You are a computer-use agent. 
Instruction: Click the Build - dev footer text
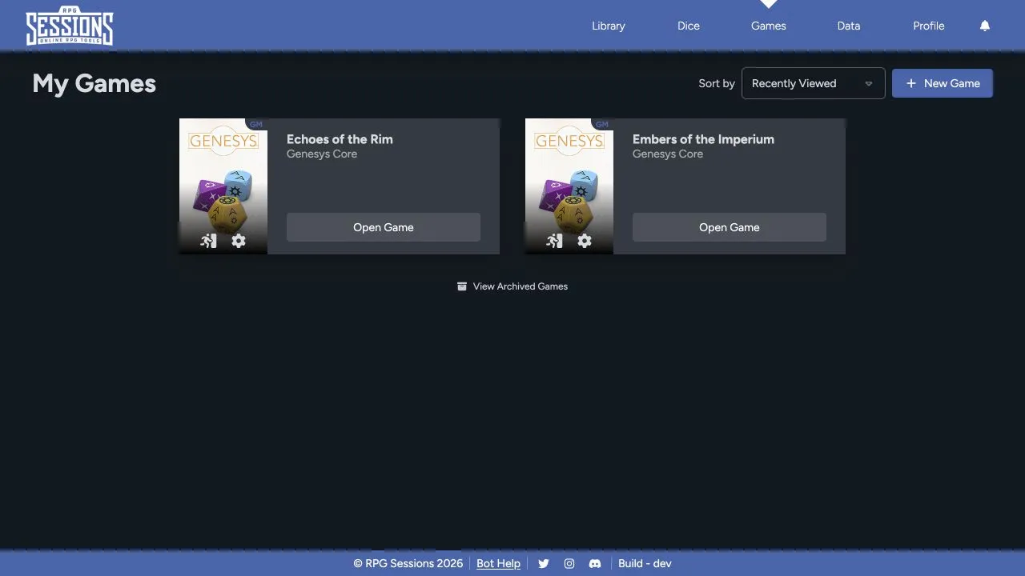[645, 563]
